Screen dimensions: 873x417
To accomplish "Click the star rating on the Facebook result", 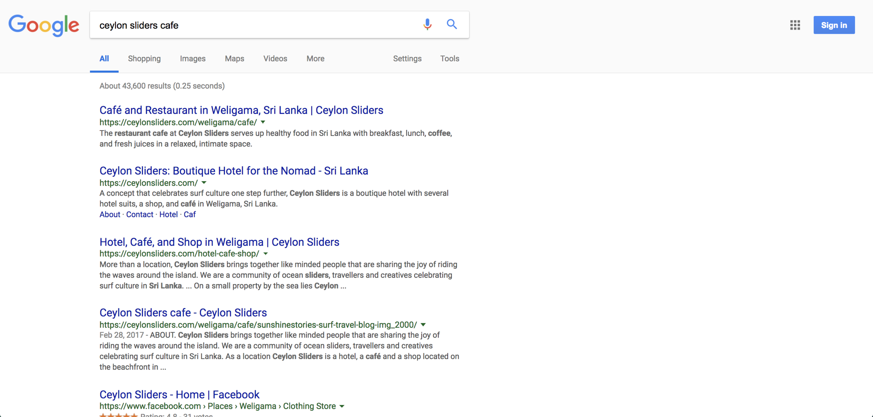I will [119, 415].
